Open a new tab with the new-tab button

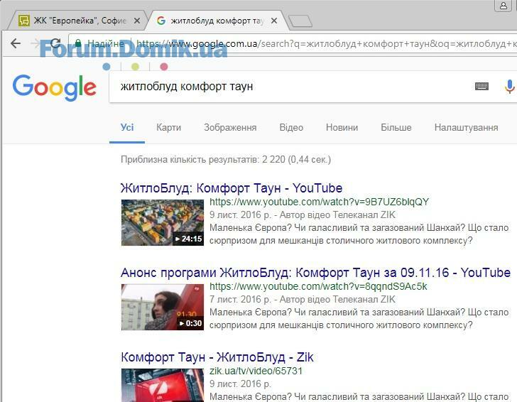[300, 21]
